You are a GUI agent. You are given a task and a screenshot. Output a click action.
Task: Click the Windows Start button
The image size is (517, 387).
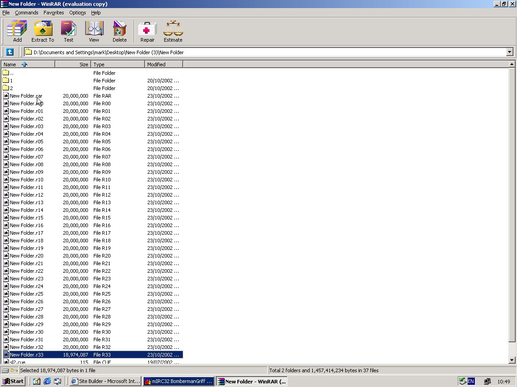click(13, 382)
